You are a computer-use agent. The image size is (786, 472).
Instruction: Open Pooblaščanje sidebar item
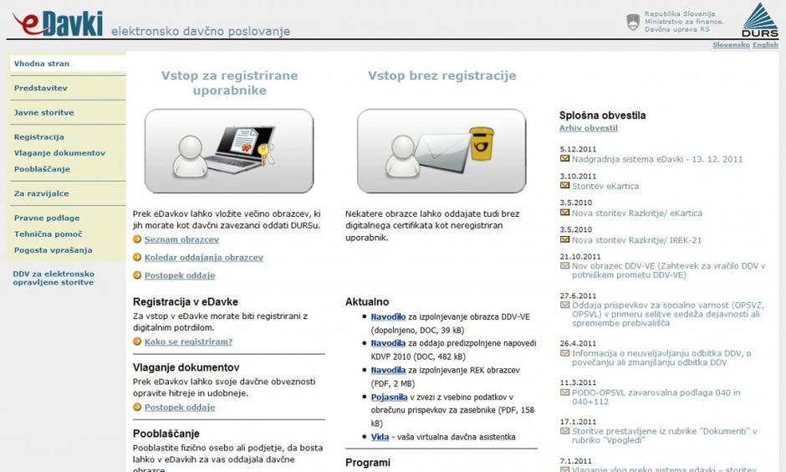(42, 169)
